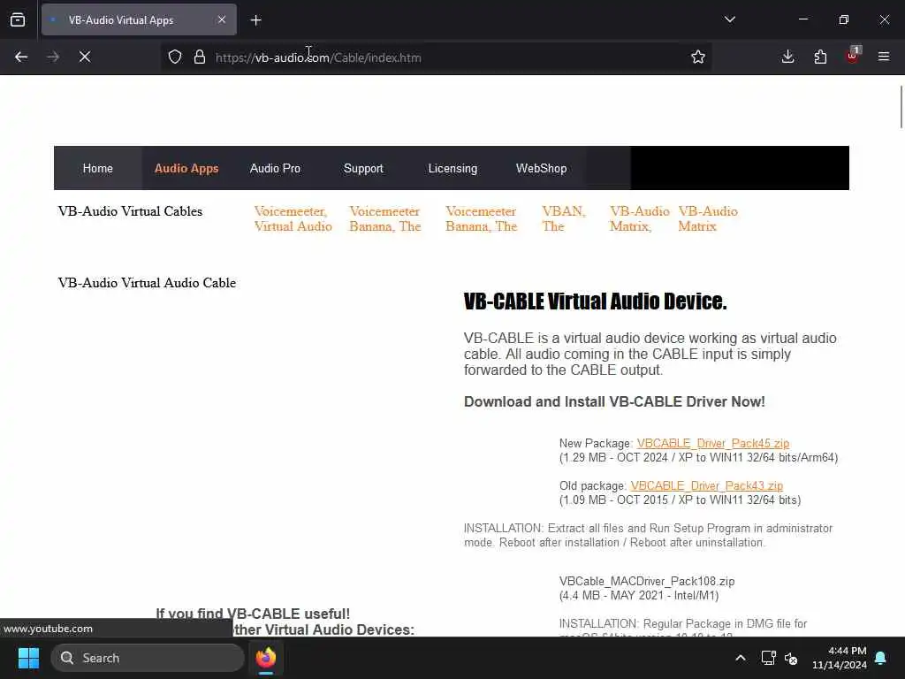Bookmark this page with star icon

coord(698,57)
